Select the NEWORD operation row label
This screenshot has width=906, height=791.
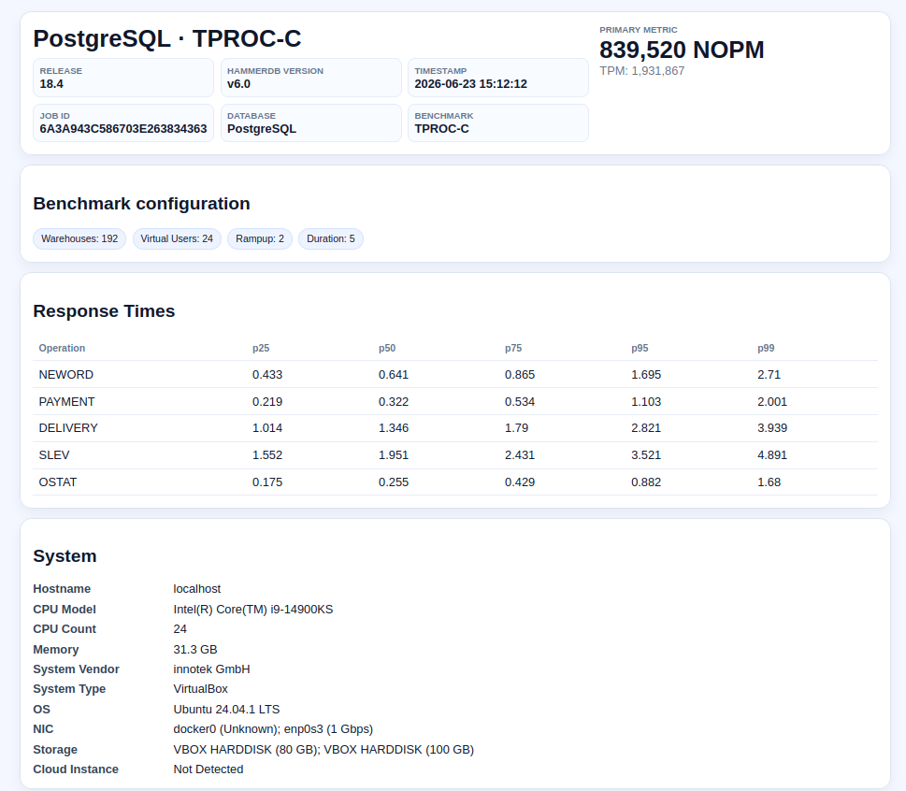click(x=65, y=374)
